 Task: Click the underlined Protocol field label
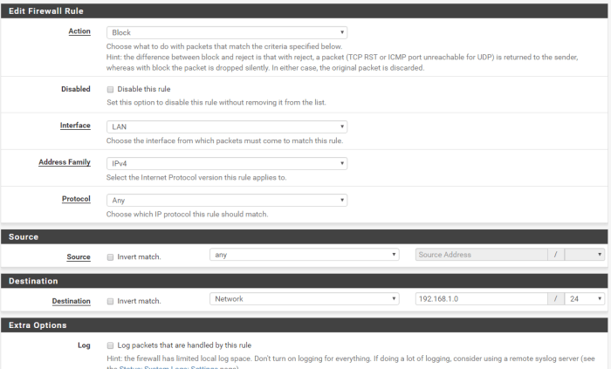coord(76,199)
